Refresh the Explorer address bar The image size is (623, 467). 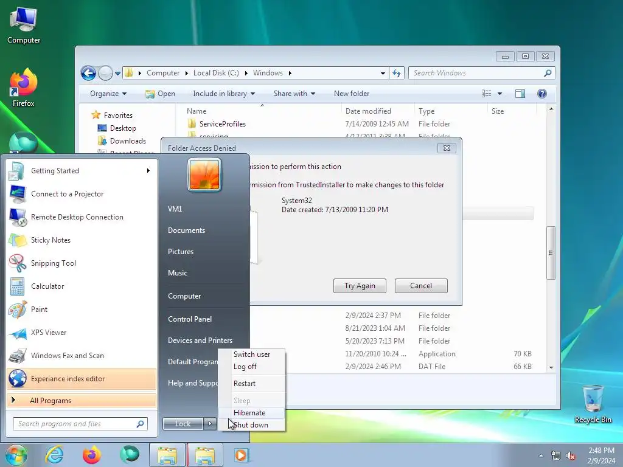(x=397, y=73)
